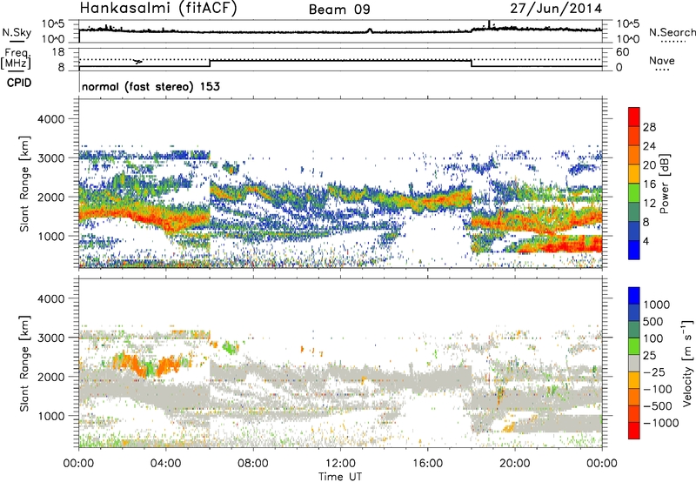Click 'Slant Range [km]' label of velocity panel

point(24,363)
